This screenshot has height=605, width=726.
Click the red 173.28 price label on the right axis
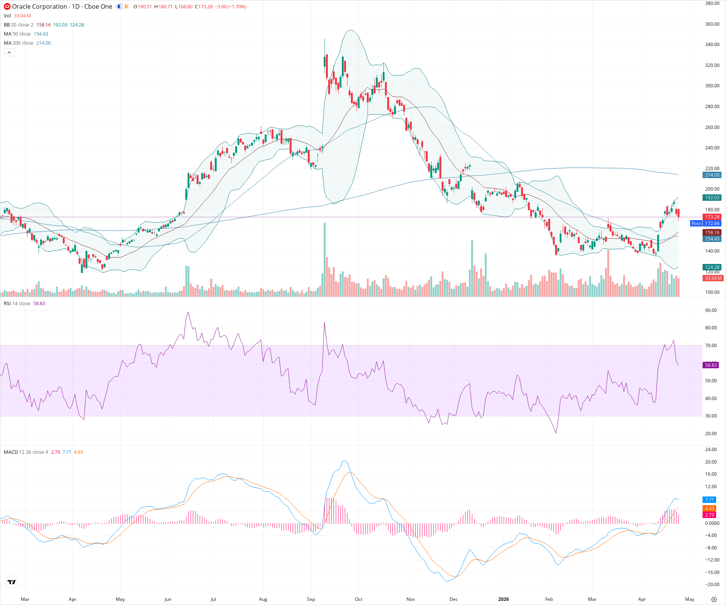tap(712, 217)
